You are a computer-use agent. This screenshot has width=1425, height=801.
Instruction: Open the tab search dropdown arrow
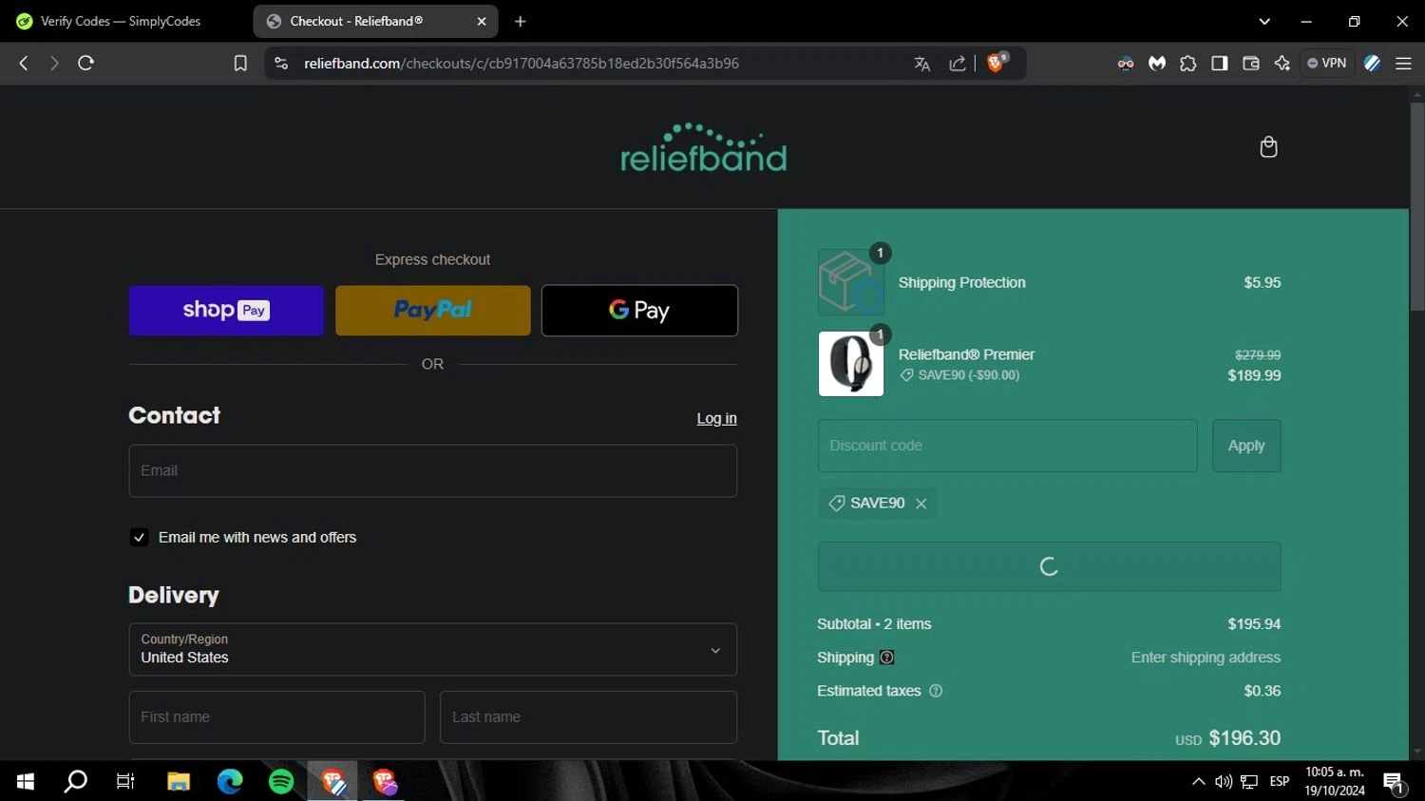pos(1264,21)
